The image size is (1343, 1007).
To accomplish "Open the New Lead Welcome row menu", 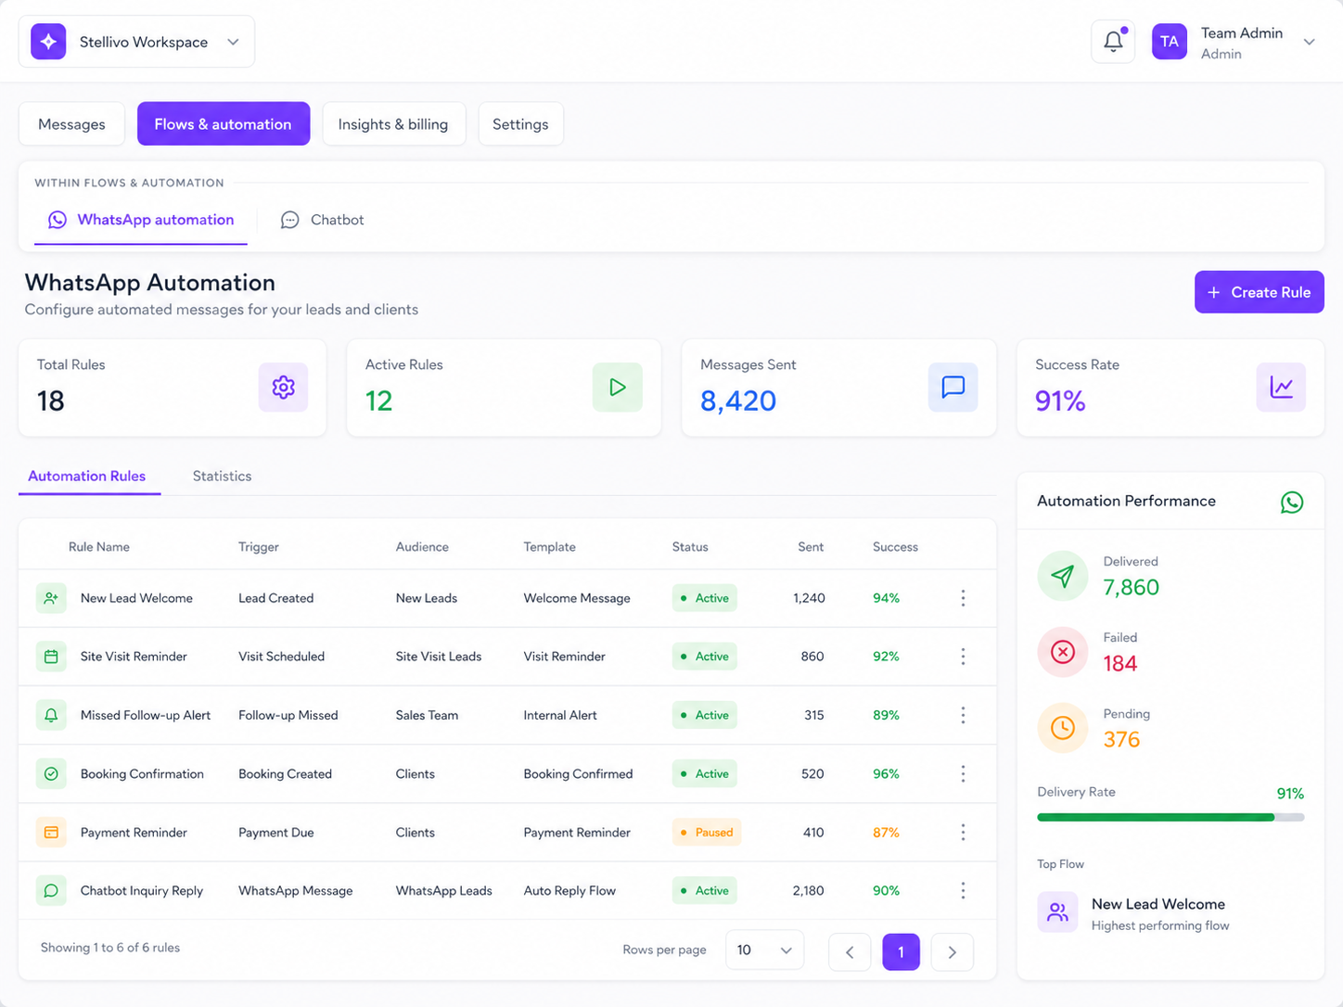I will click(963, 598).
